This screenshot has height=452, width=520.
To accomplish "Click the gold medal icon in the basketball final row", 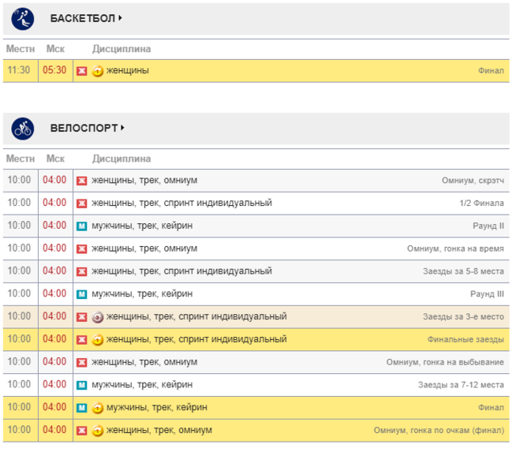I will 98,71.
